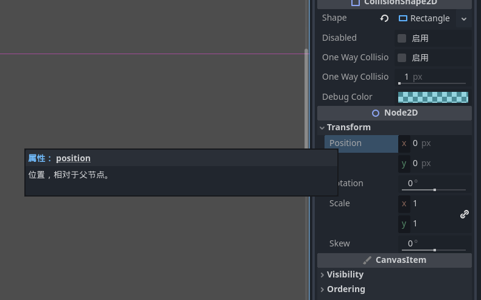Open the Shape resource dropdown arrow
This screenshot has width=481, height=300.
point(464,19)
